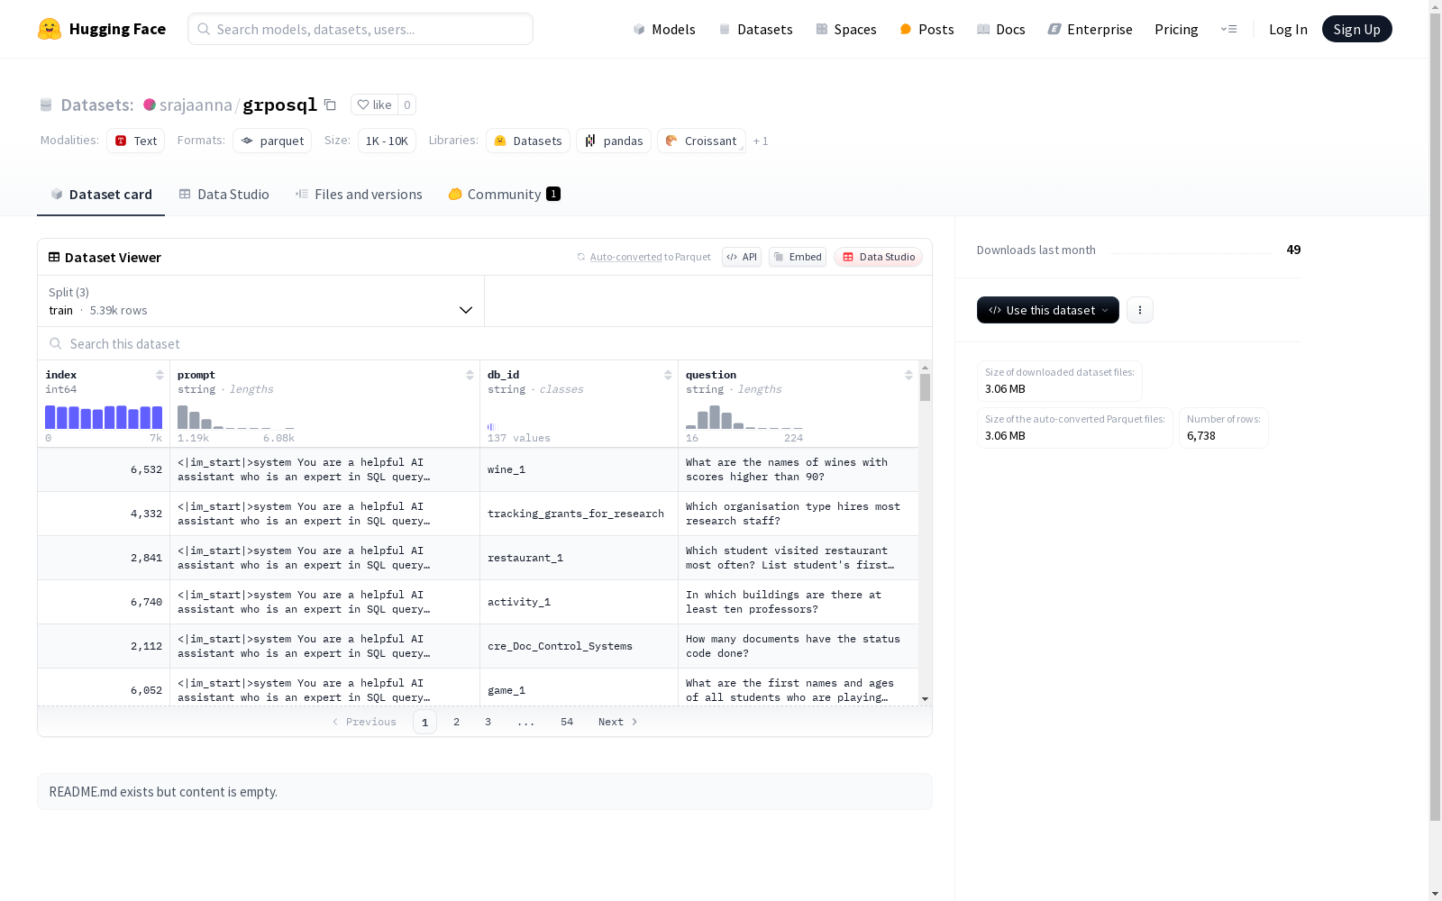The width and height of the screenshot is (1442, 901).
Task: Click the prompt lengths histogram
Action: 236,416
